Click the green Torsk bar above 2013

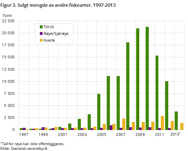point(176,120)
